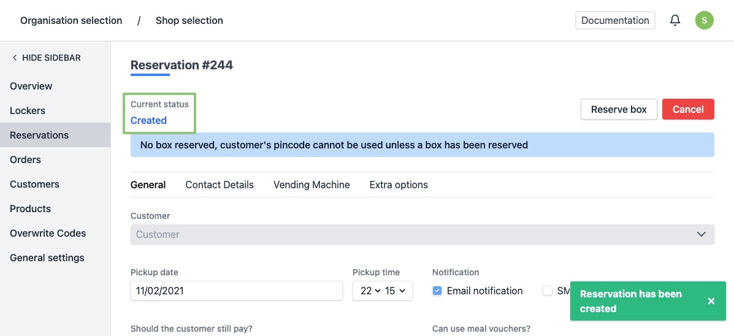Open the Extra options tab
Viewport: 734px width, 336px height.
(x=399, y=185)
